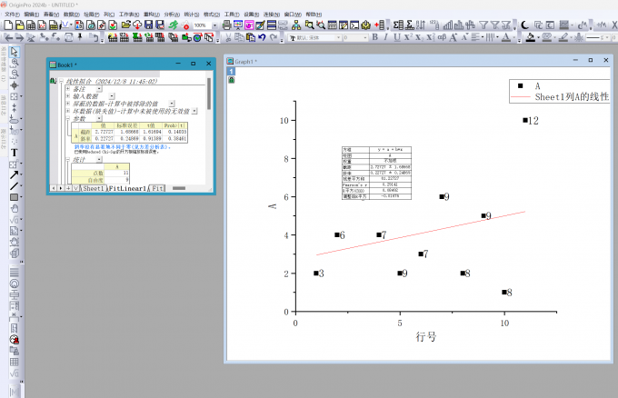The width and height of the screenshot is (618, 398).
Task: Create a new project with the blank page icon
Action: tap(8, 25)
